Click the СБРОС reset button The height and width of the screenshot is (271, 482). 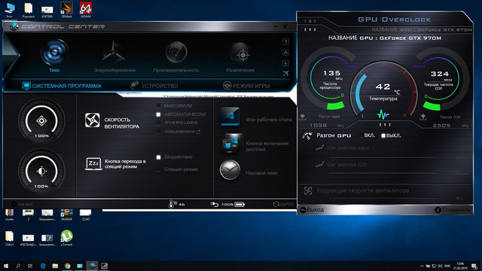283,204
